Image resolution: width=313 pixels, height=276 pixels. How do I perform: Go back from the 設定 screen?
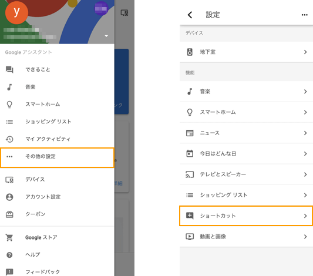tap(190, 15)
